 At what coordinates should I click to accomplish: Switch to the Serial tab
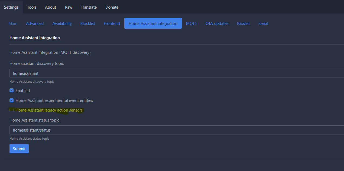pos(263,23)
